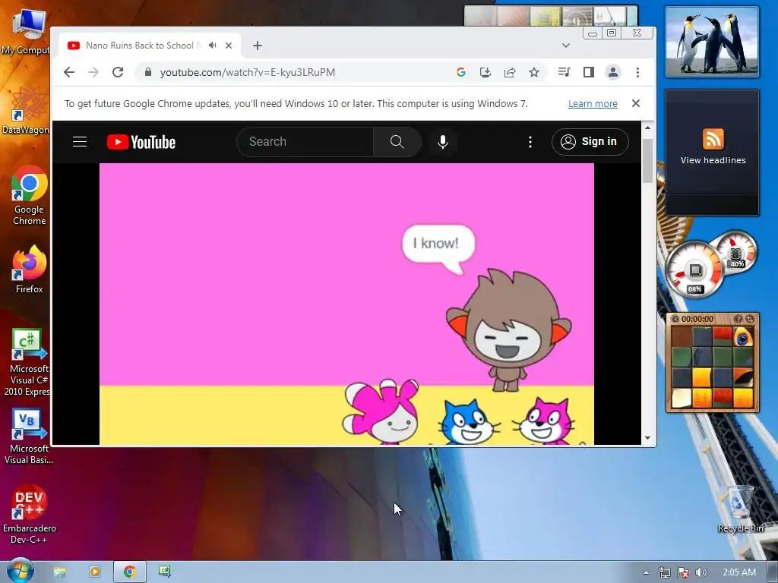Click the picture puzzle gadget timer

697,319
